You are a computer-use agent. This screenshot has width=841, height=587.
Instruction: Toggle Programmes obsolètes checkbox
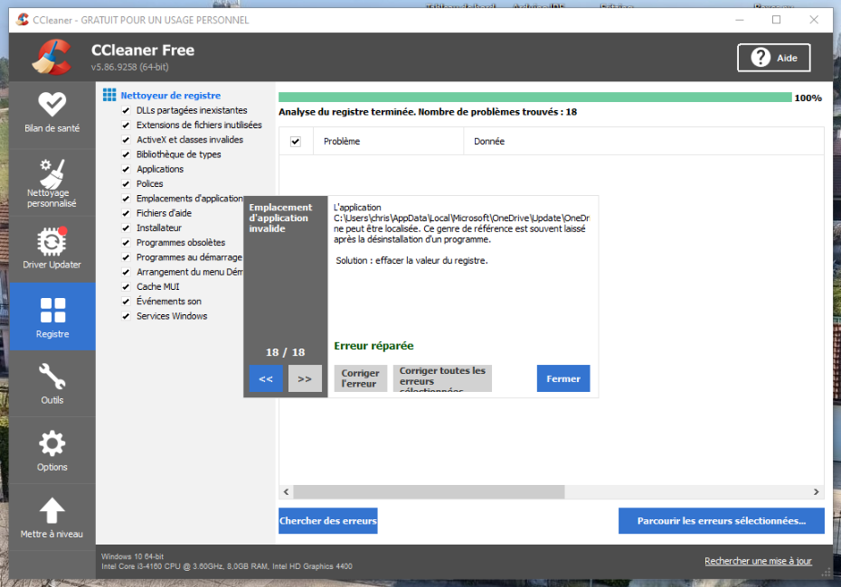click(126, 243)
